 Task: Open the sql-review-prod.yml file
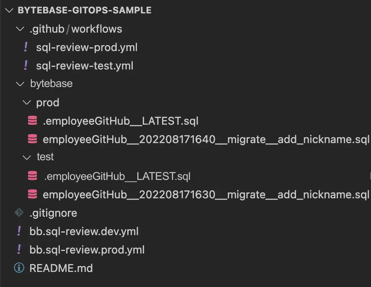pyautogui.click(x=87, y=48)
